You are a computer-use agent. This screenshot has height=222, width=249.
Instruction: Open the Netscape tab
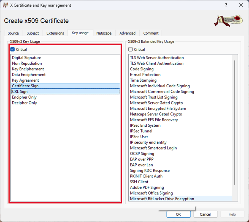click(x=104, y=33)
